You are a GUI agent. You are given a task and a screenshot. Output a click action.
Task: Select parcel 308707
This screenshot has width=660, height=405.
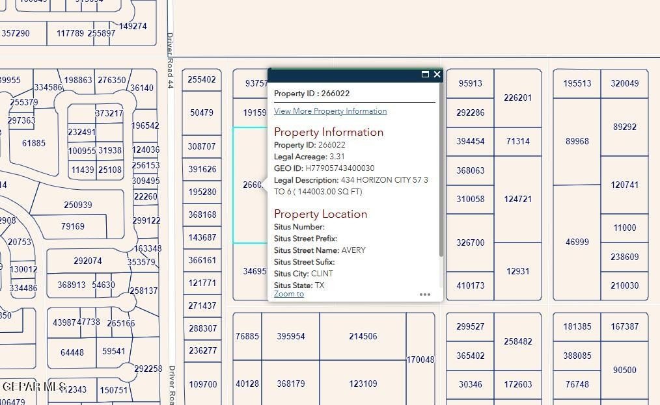[x=202, y=146]
